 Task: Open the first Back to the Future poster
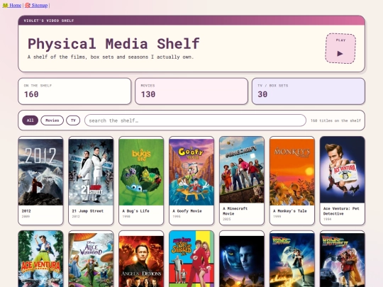(292, 260)
